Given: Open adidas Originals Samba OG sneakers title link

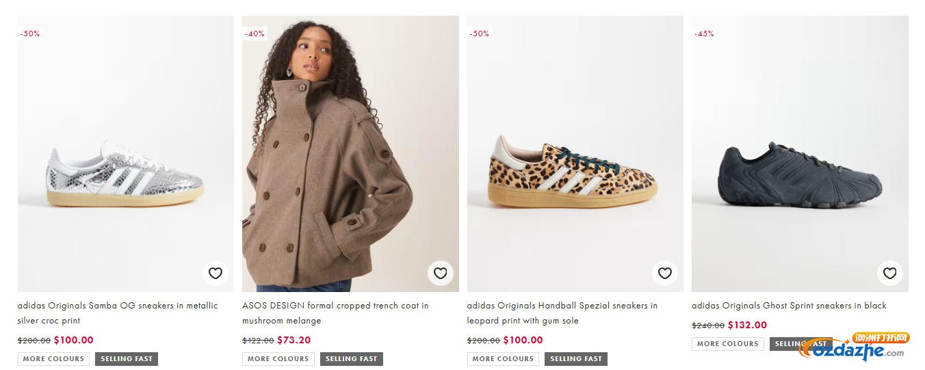Looking at the screenshot, I should point(118,313).
